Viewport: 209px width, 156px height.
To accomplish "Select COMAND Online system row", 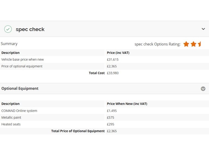I will 104,110.
